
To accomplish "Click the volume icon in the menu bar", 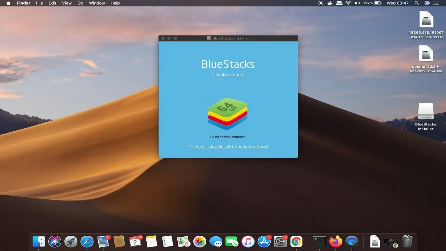I will [x=357, y=3].
